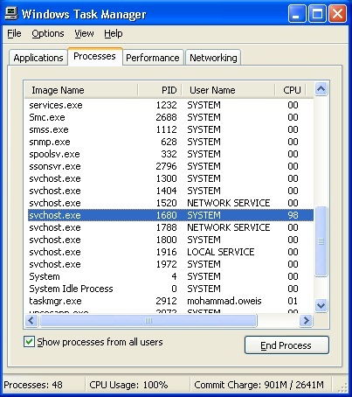This screenshot has width=352, height=397.
Task: Open the Help menu
Action: coord(114,33)
